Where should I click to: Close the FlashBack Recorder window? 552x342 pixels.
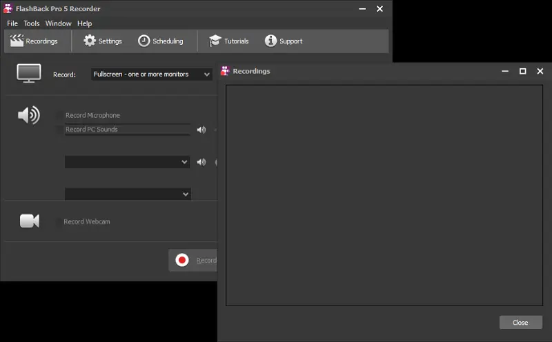pyautogui.click(x=379, y=9)
